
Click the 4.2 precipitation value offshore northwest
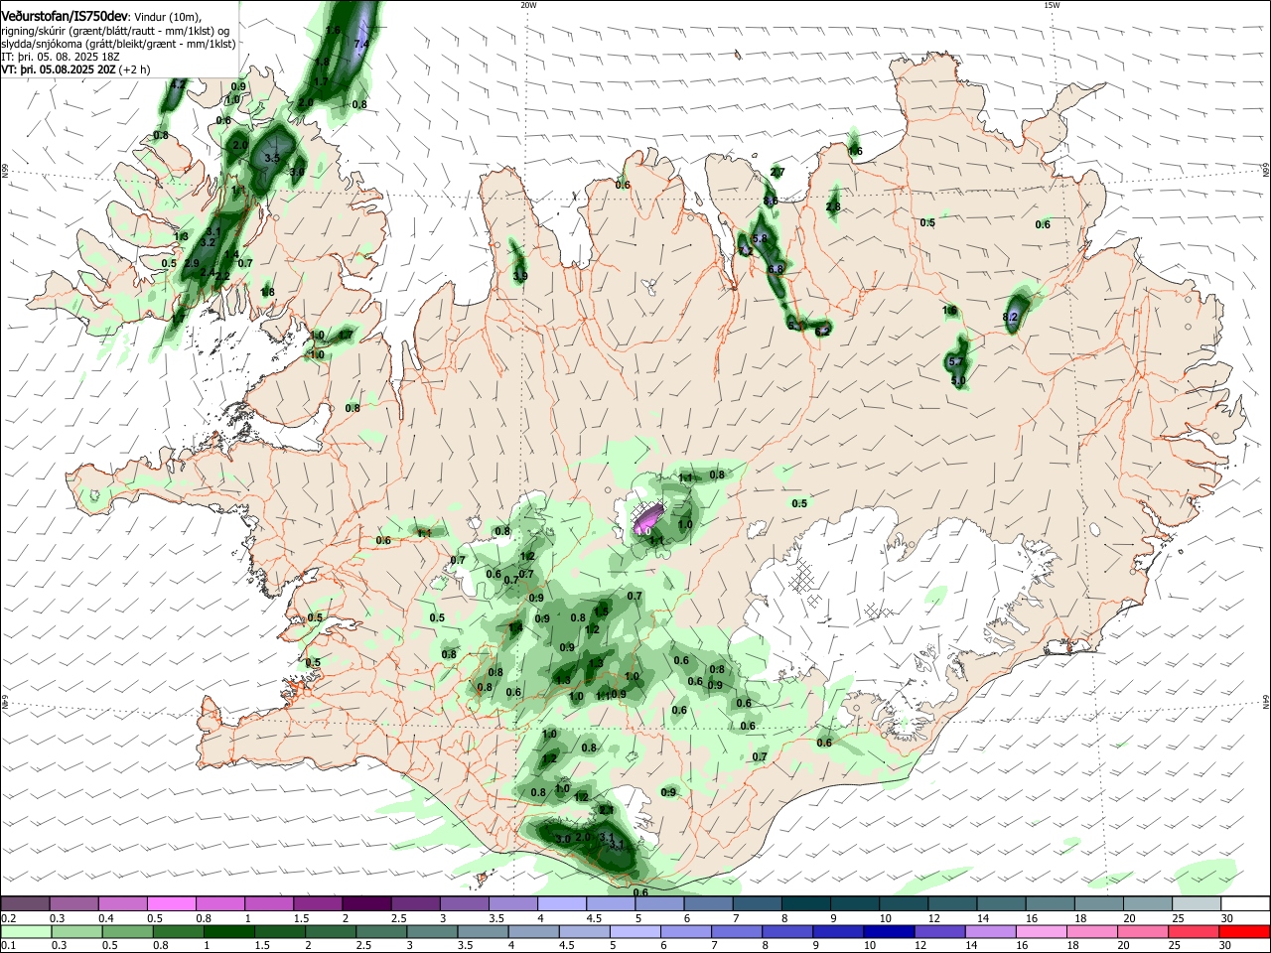pos(178,86)
